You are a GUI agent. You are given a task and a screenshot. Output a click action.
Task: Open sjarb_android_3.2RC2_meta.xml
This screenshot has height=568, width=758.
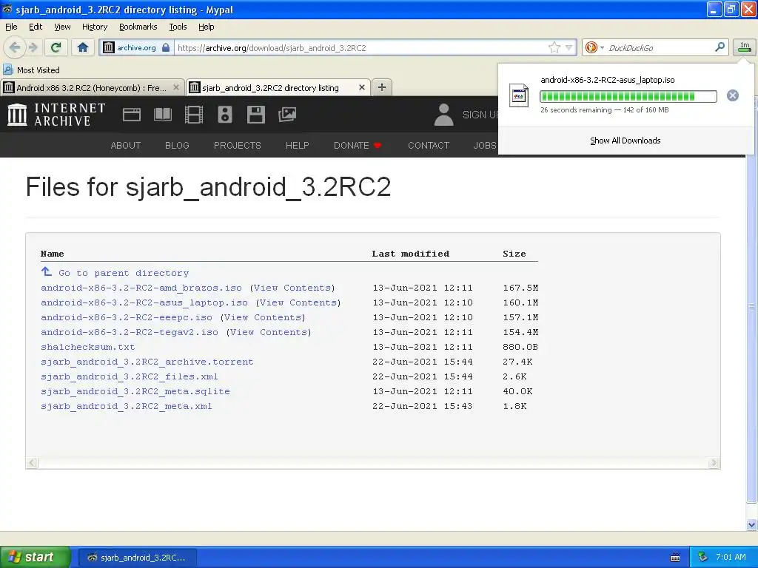click(x=126, y=406)
